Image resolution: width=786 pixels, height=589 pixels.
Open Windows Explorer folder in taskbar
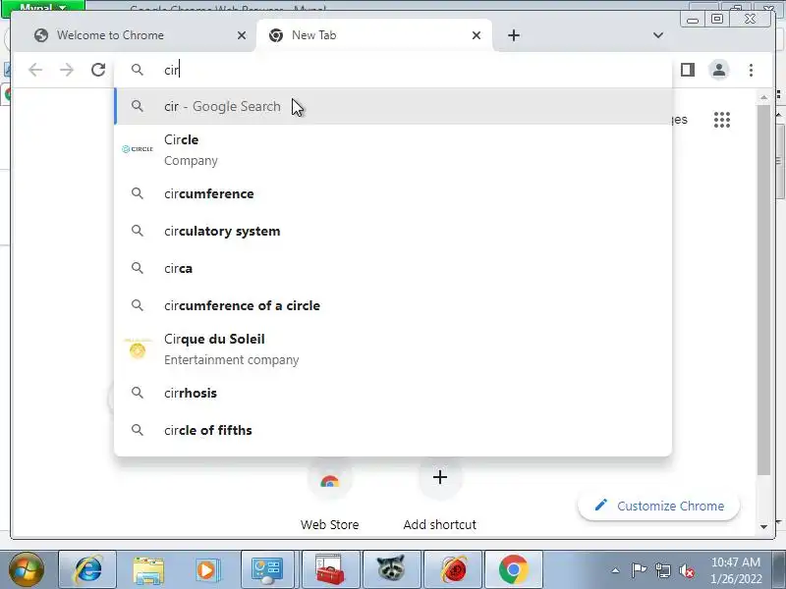point(148,569)
